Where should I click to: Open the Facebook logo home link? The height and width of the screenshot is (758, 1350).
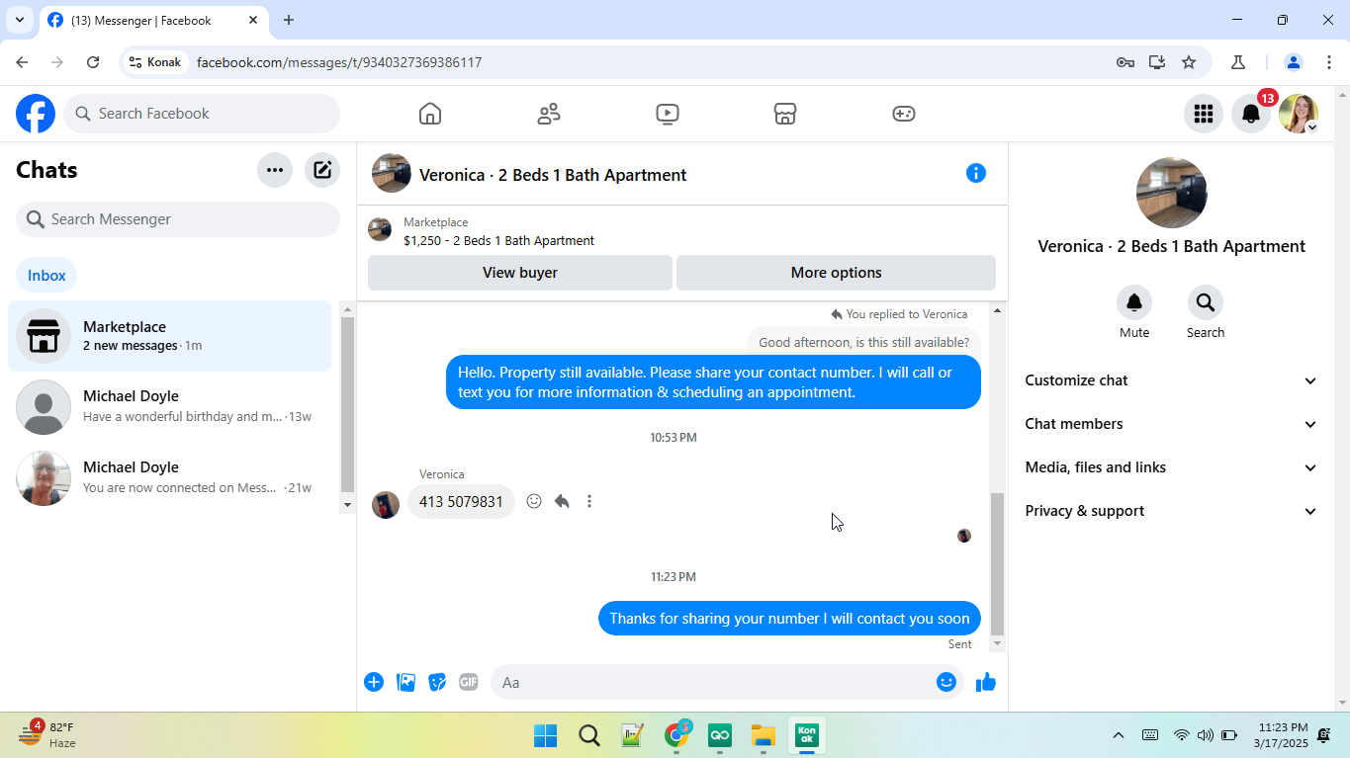pyautogui.click(x=36, y=114)
